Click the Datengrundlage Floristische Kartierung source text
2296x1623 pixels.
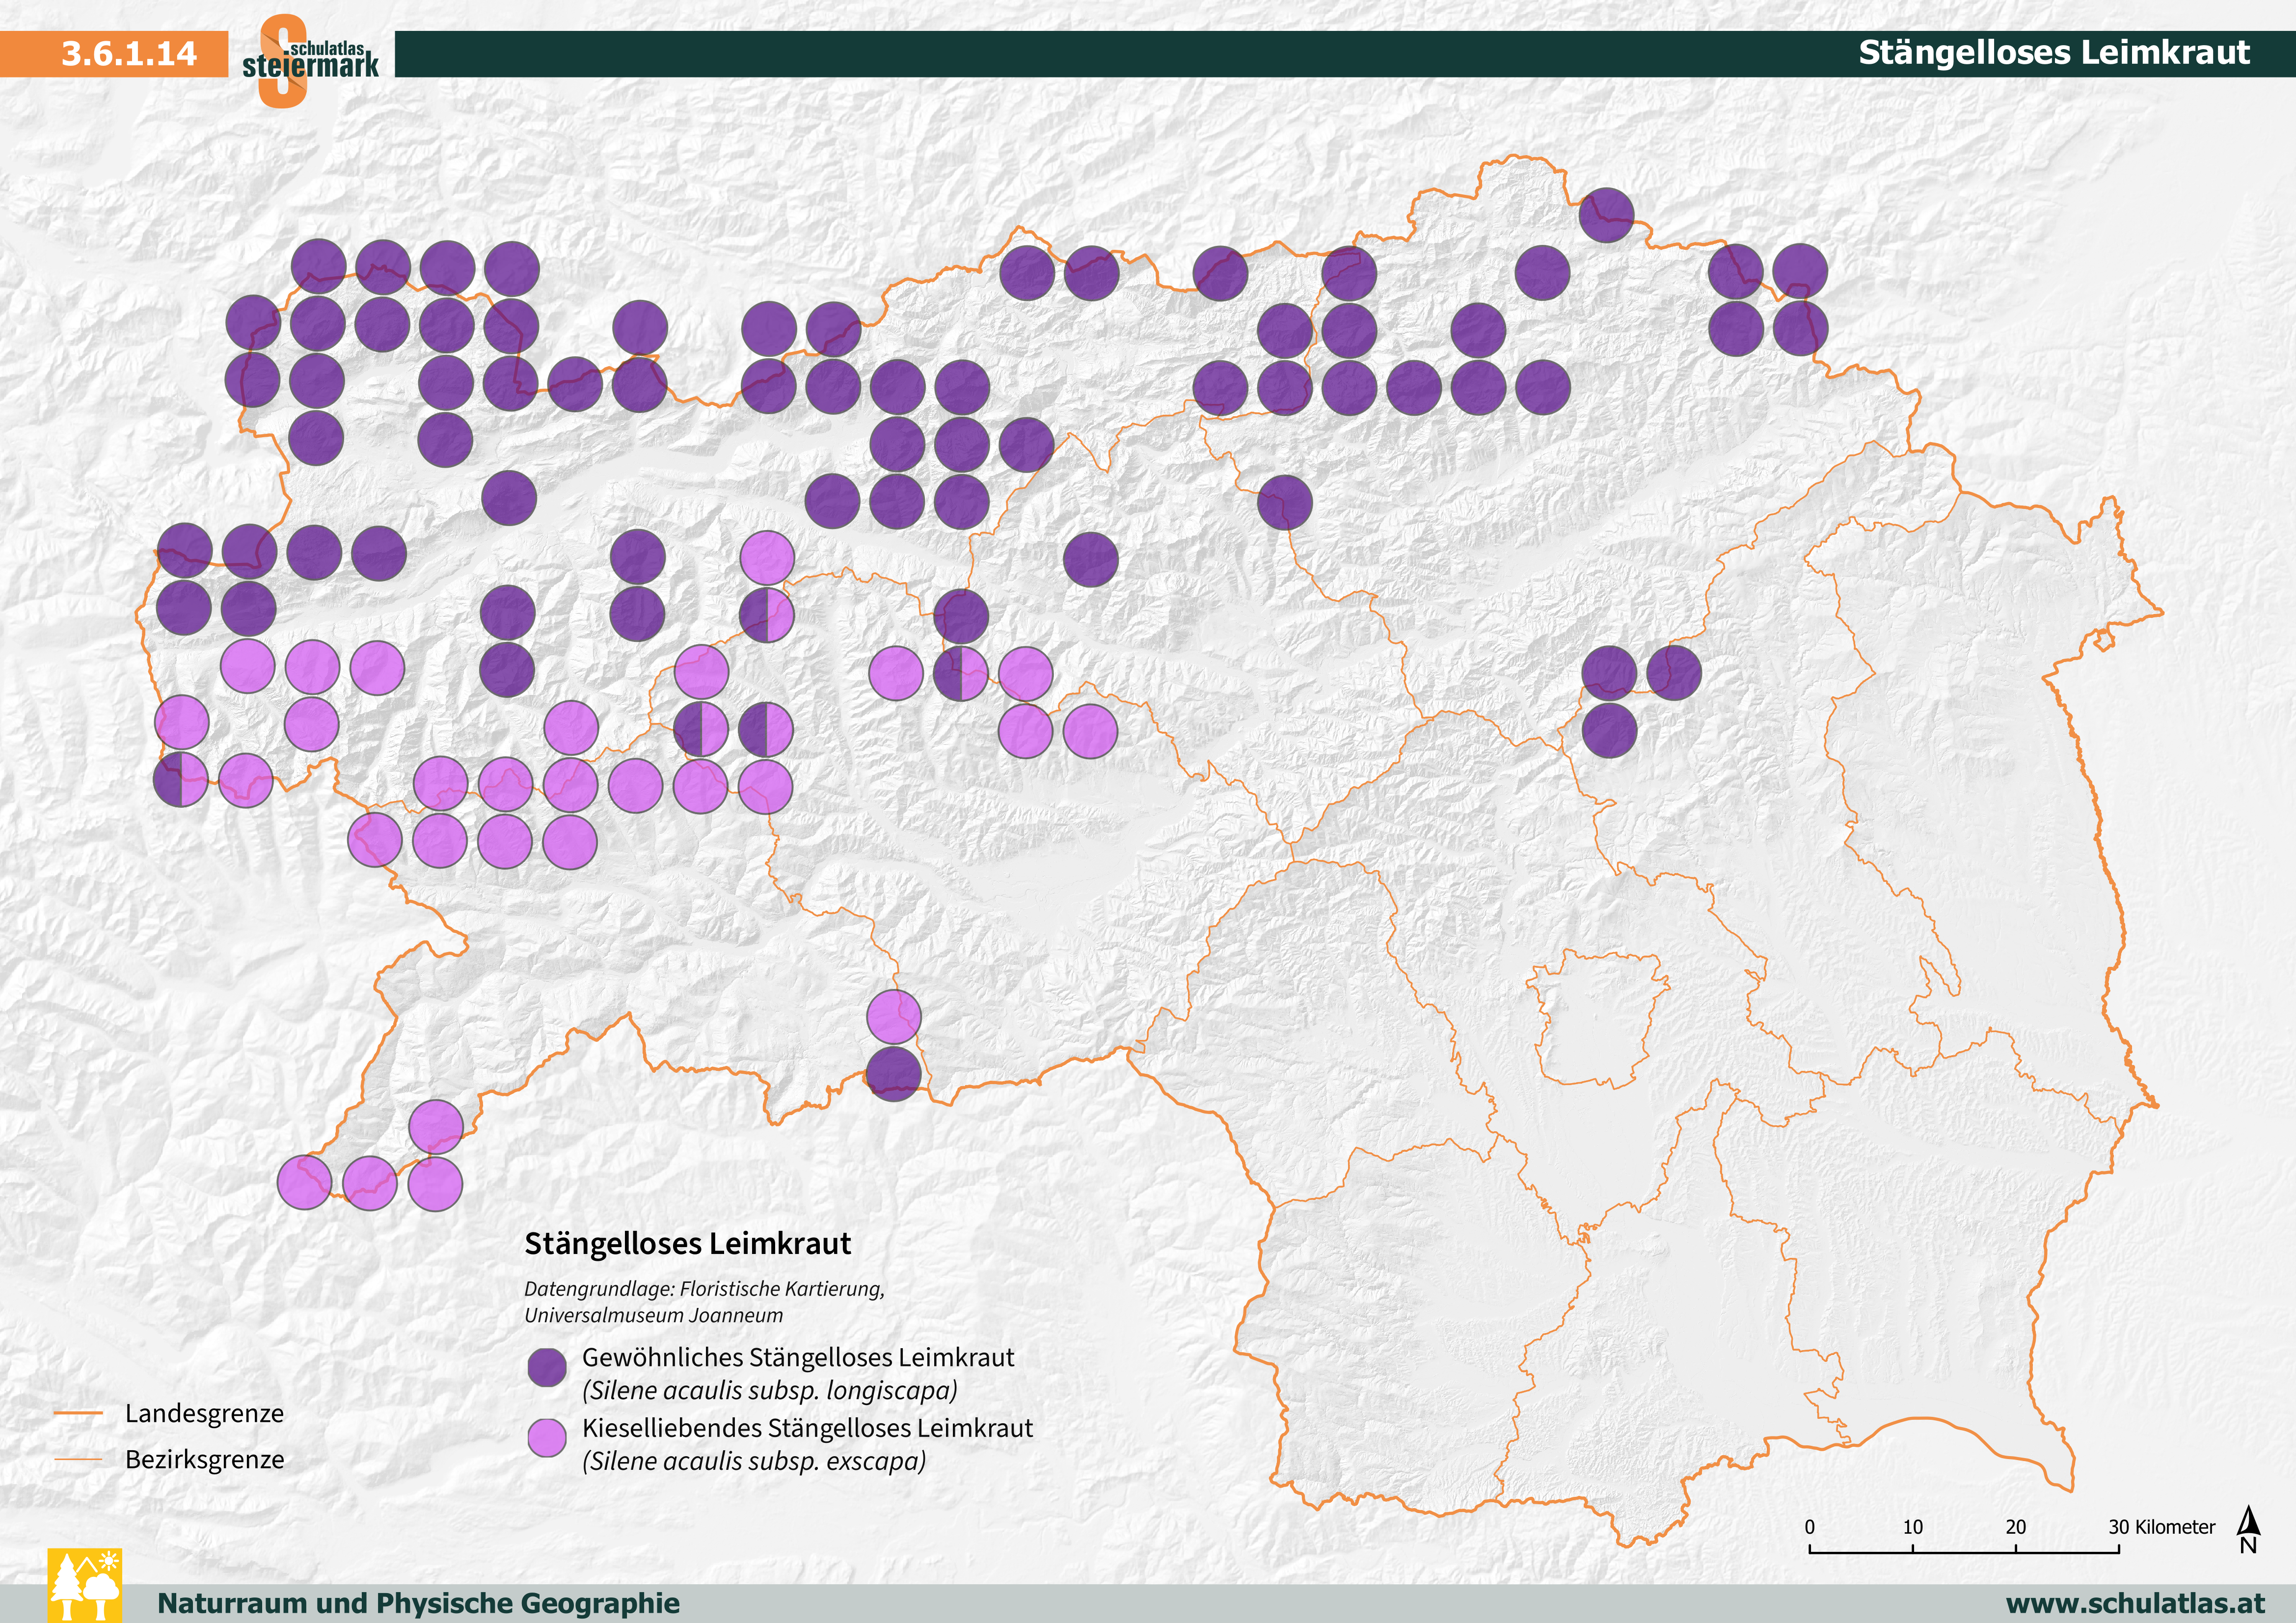click(x=704, y=1289)
